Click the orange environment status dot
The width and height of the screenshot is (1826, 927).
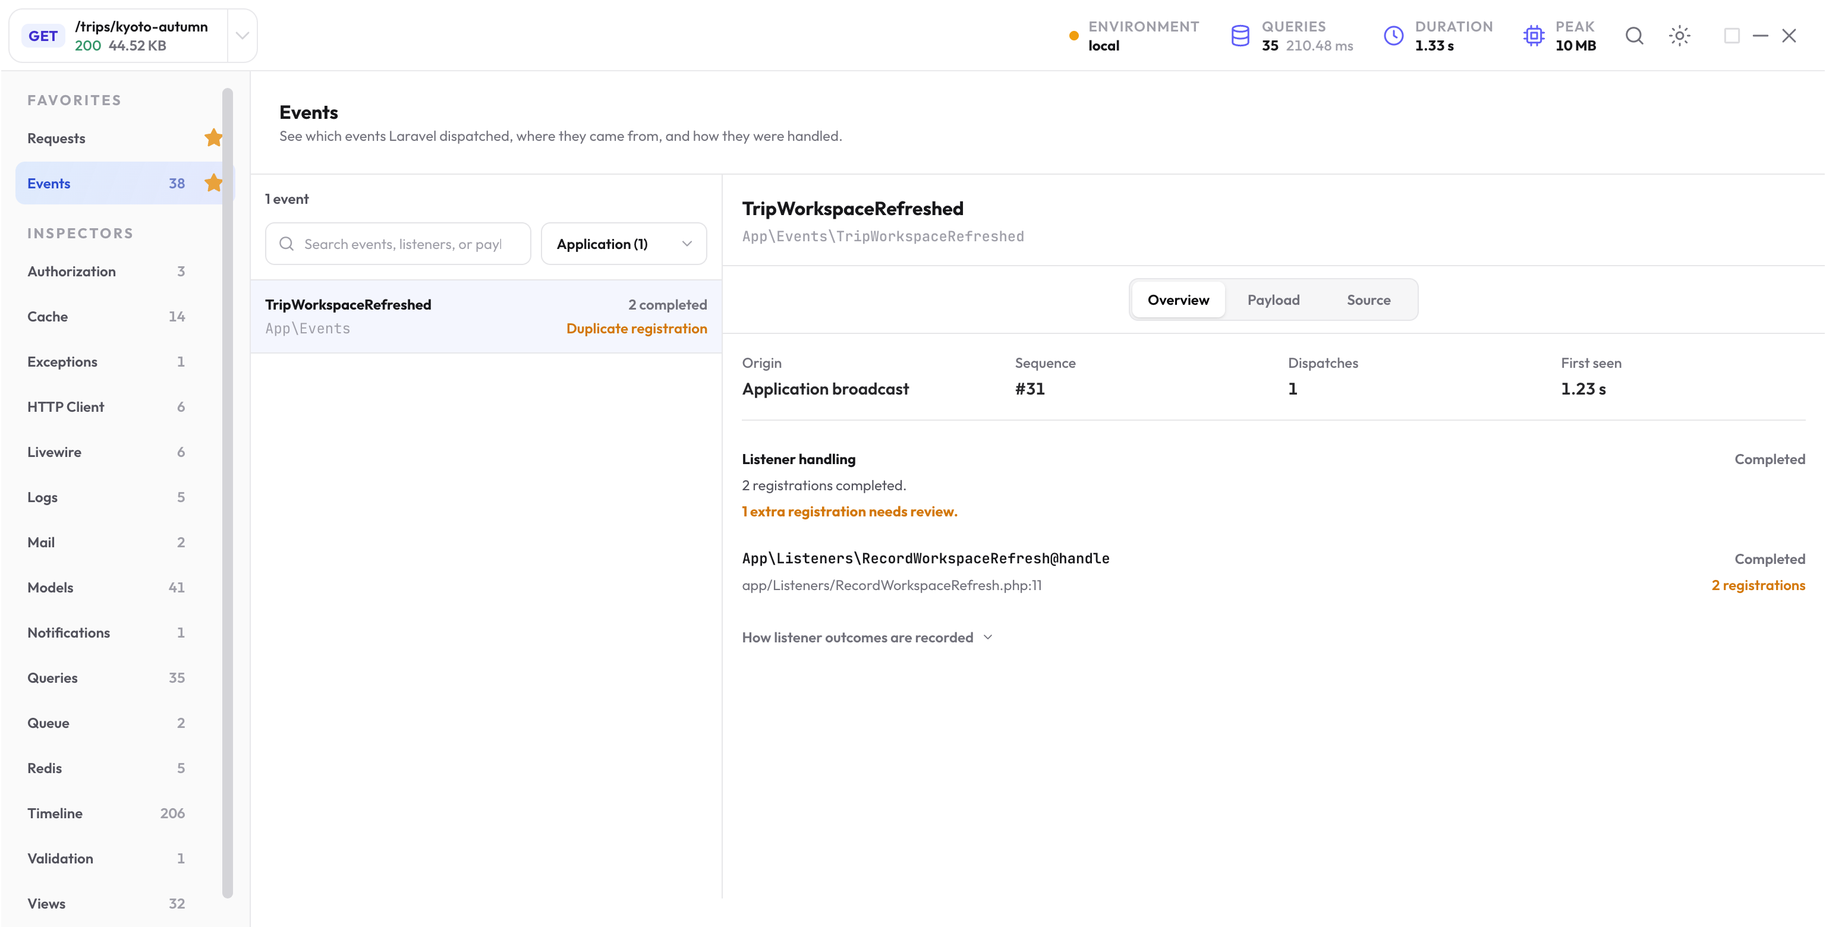point(1074,36)
